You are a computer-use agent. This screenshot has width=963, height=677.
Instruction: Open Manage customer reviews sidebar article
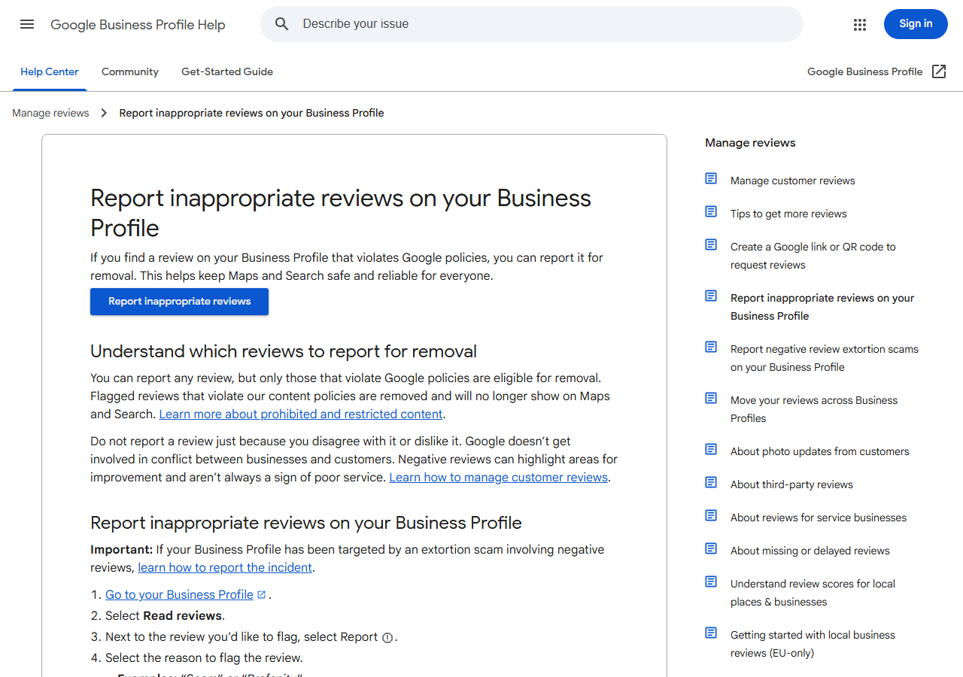point(793,181)
